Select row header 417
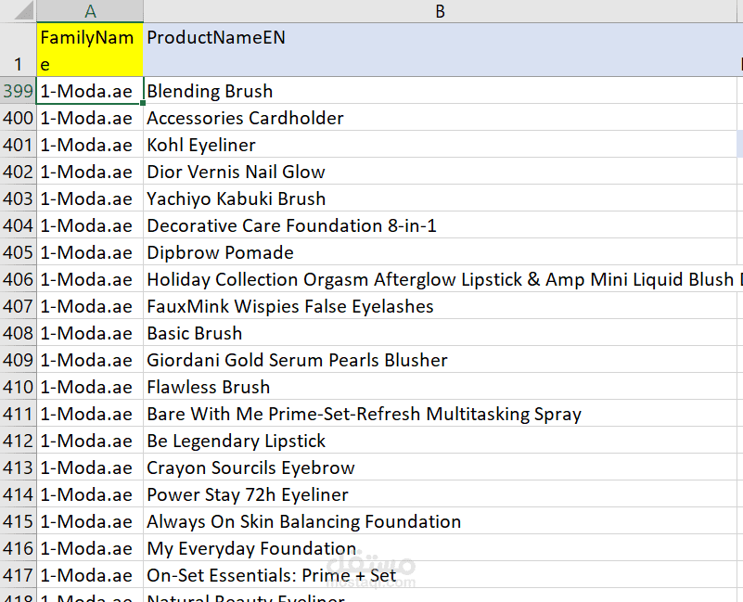Viewport: 743px width, 602px height. [x=18, y=575]
